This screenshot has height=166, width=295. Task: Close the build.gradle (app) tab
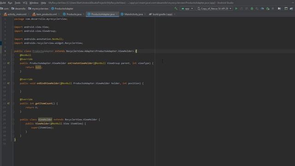pos(175,14)
